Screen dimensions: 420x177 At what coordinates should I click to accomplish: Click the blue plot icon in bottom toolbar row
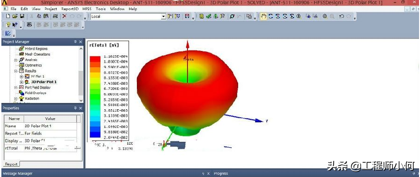click(8, 33)
